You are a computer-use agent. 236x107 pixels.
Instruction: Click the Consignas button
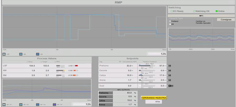[x=226, y=20]
